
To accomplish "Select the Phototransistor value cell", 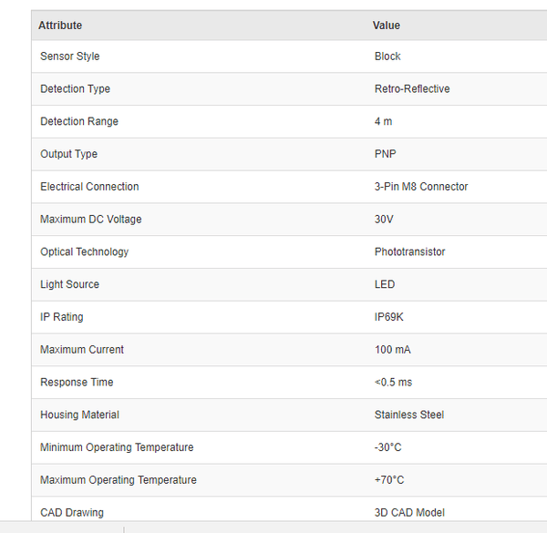I will pos(410,251).
